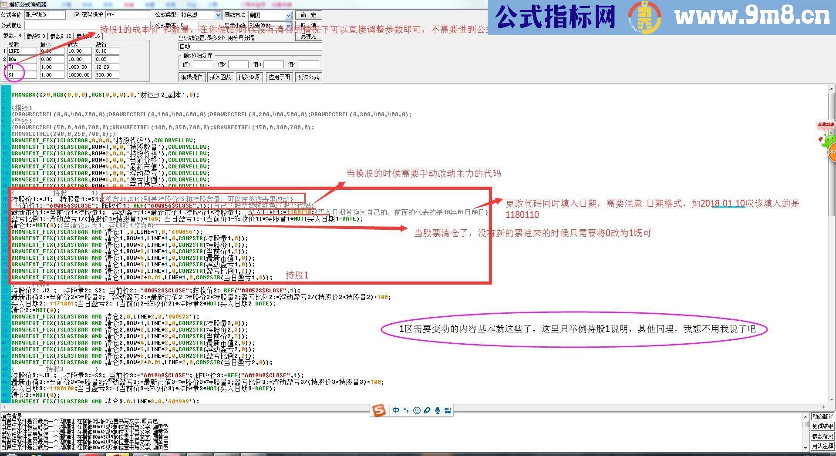The width and height of the screenshot is (836, 456).
Task: Click the 确定 button
Action: (x=309, y=15)
